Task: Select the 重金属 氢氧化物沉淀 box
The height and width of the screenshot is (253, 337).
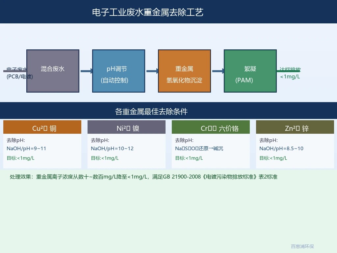Action: 184,71
